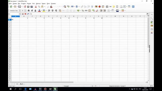Click the formula input line

point(88,14)
